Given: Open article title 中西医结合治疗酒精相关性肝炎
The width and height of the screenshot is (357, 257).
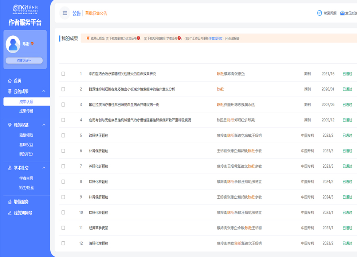Looking at the screenshot, I should click(122, 74).
